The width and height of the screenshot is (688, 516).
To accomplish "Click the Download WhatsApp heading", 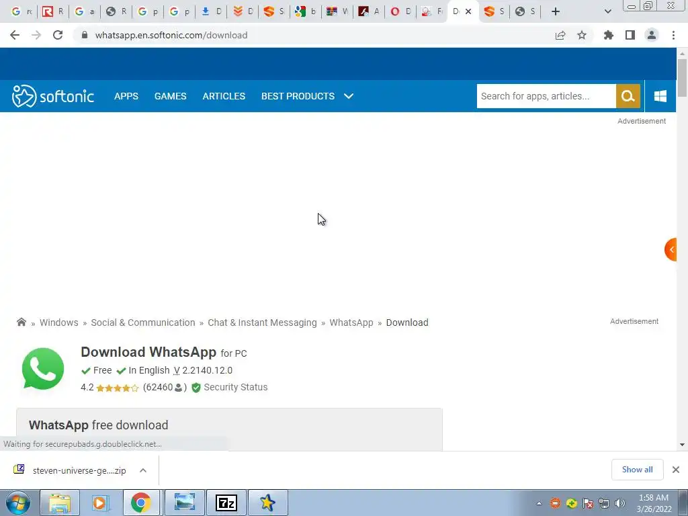I will 148,352.
